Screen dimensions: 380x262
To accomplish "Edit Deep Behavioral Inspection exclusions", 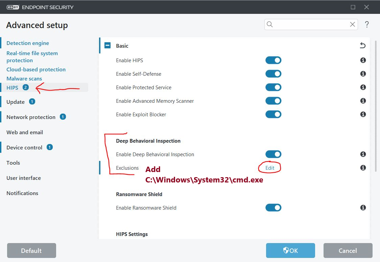I will pos(270,168).
